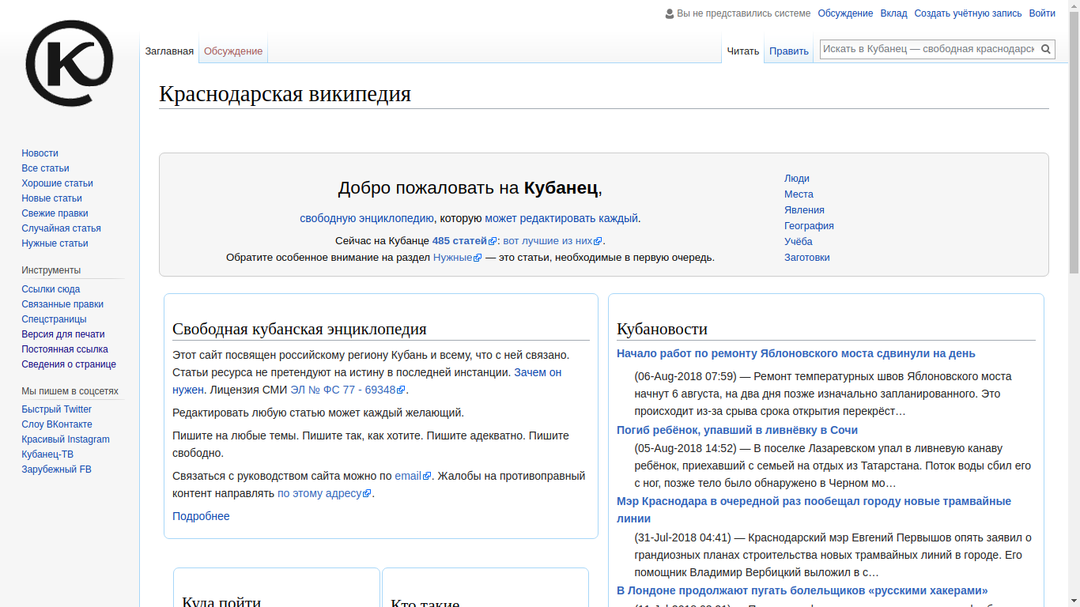Open Погиб ребёнок, упавший в ливнёвку news
The height and width of the screenshot is (607, 1080).
(737, 430)
